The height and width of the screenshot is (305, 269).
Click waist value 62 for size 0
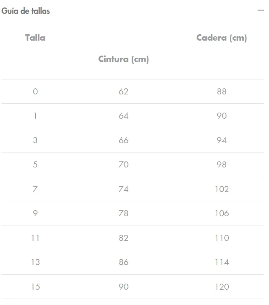[123, 92]
